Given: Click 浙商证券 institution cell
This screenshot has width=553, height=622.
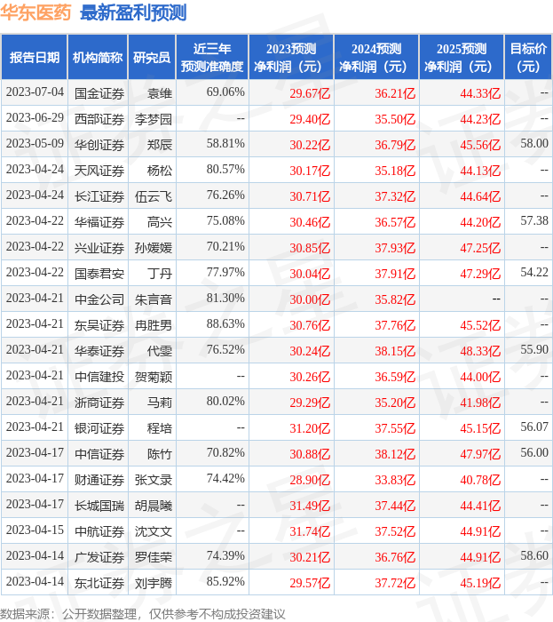Looking at the screenshot, I should click(99, 403).
